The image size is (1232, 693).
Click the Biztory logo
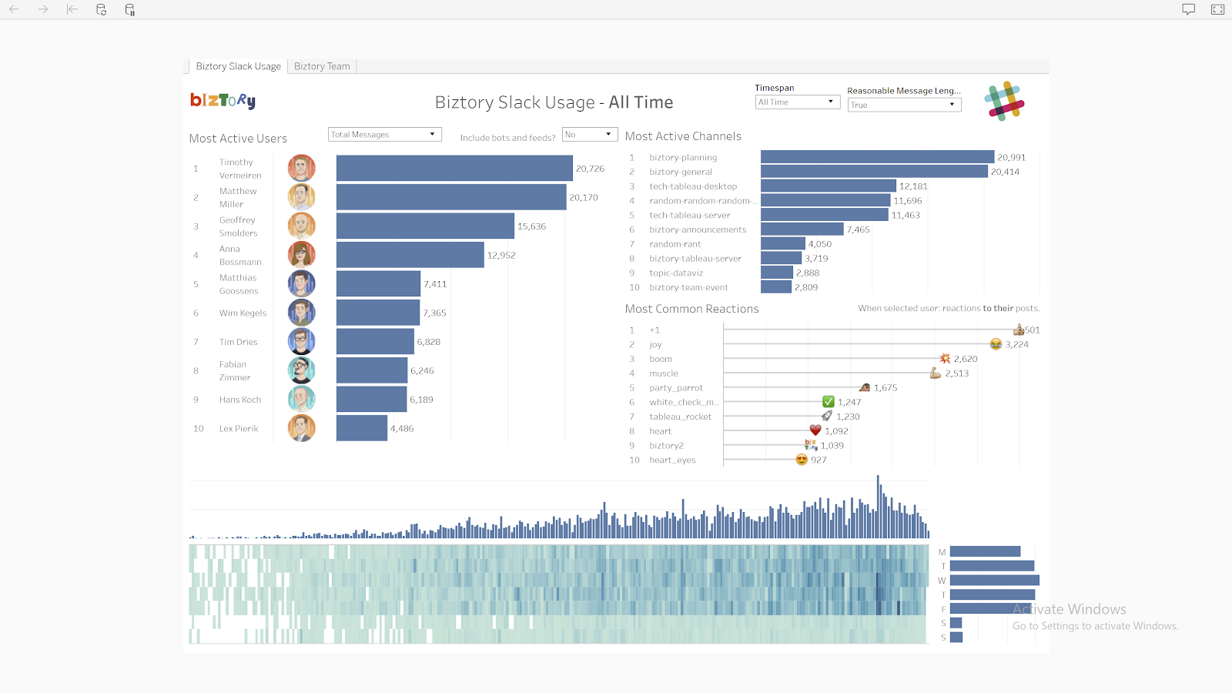[223, 101]
